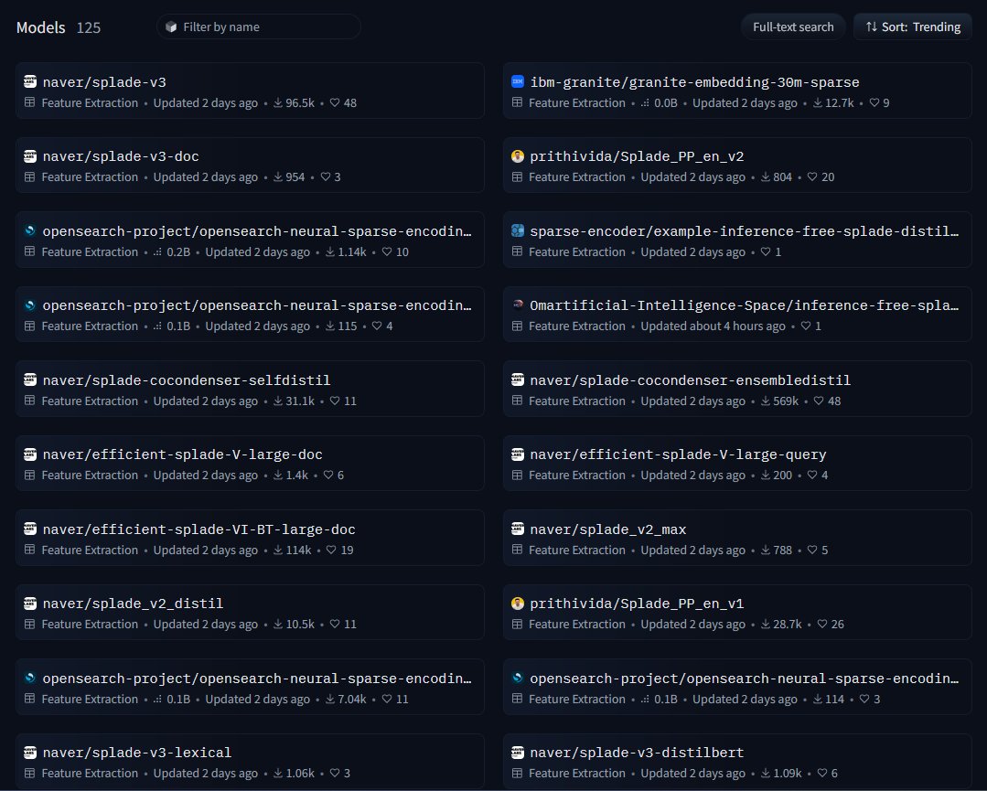Click heart icon with 48 likes on splade-v3
This screenshot has height=791, width=987.
(x=335, y=102)
